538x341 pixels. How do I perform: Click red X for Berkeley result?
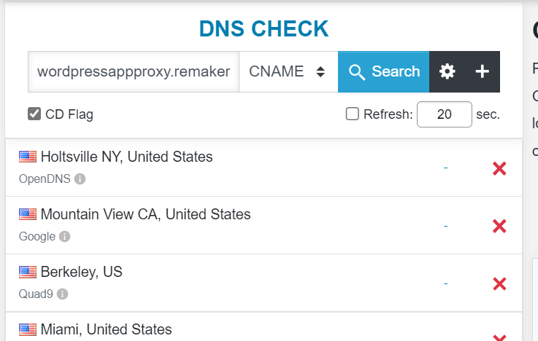point(499,283)
